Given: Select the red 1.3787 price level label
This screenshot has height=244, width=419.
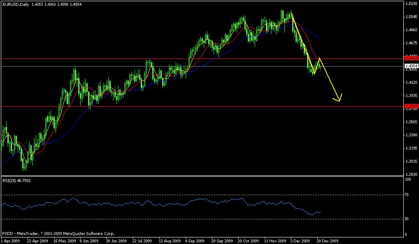Looking at the screenshot, I should [411, 106].
